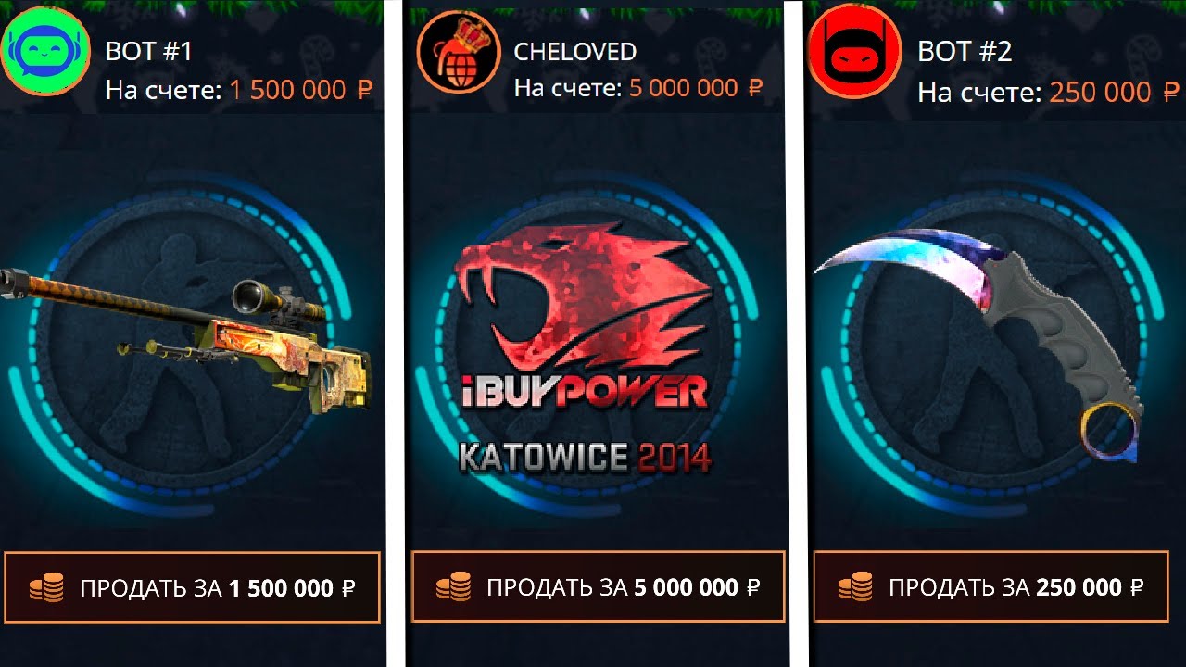Open the CHELOVED profile name
The image size is (1186, 667).
(x=575, y=52)
